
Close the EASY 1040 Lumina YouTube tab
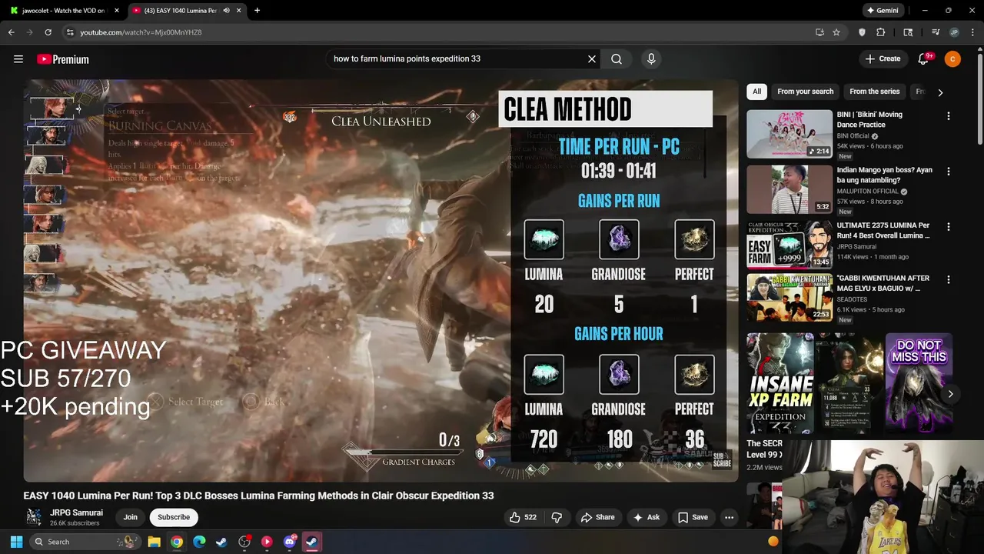[239, 11]
